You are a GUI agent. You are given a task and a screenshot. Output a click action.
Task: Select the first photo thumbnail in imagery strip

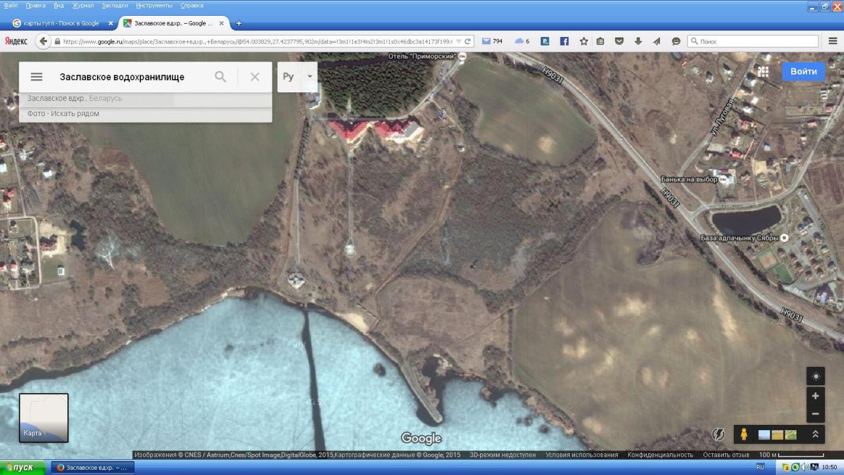point(764,435)
